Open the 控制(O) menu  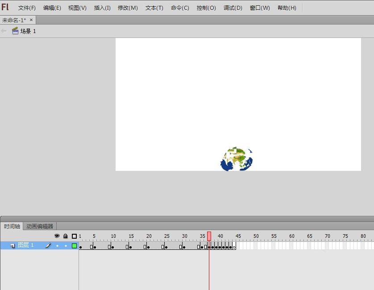click(x=206, y=8)
